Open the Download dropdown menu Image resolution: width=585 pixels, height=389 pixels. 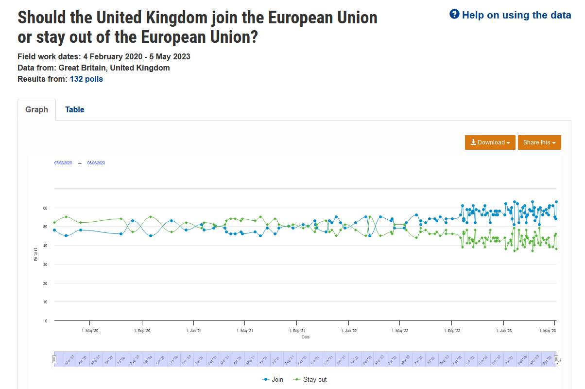point(490,142)
